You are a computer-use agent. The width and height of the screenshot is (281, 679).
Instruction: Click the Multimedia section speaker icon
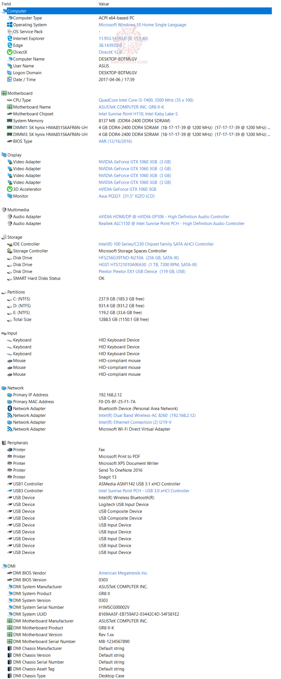pyautogui.click(x=4, y=210)
